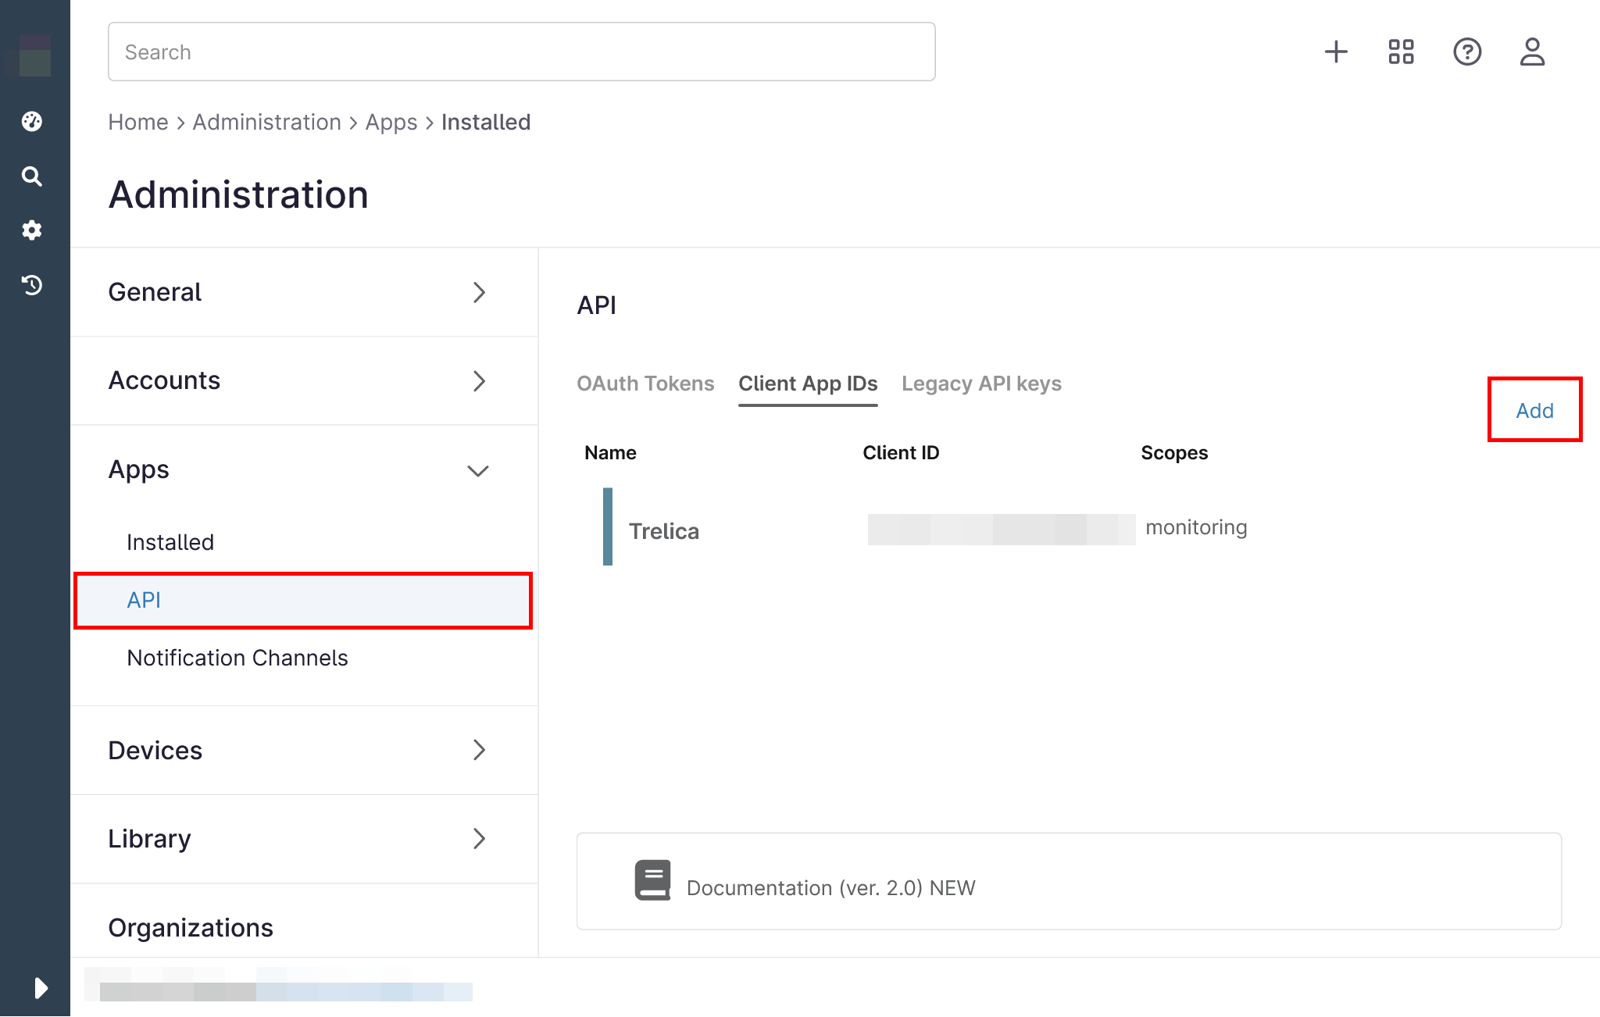The image size is (1600, 1017).
Task: Expand the General section chevron
Action: [480, 293]
